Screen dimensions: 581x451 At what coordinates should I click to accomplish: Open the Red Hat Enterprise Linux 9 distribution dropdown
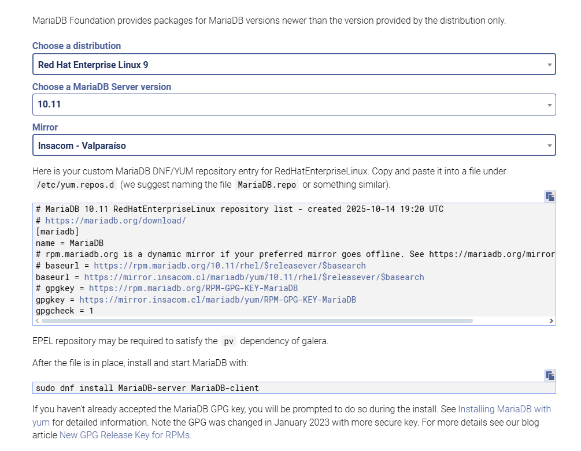point(294,65)
